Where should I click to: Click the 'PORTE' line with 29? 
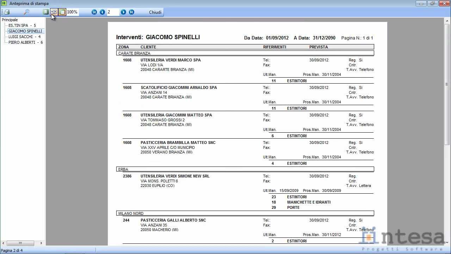[293, 207]
